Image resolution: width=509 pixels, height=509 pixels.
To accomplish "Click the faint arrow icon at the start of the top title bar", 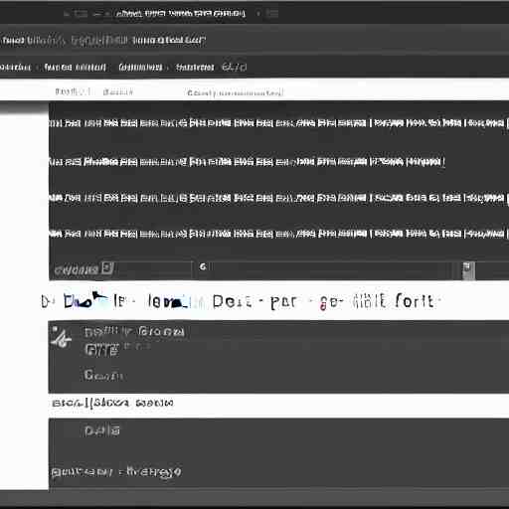I will pos(67,14).
